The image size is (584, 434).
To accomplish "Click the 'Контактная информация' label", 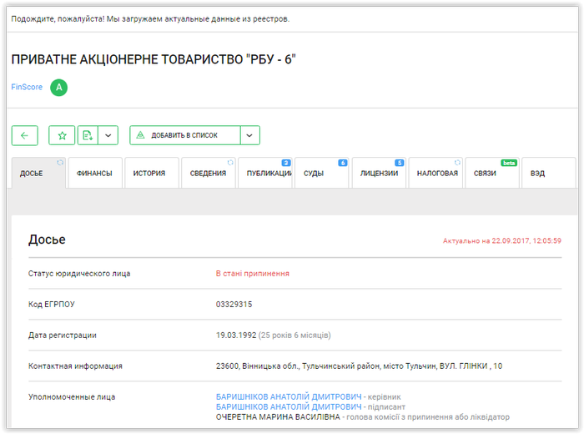I will (x=75, y=366).
